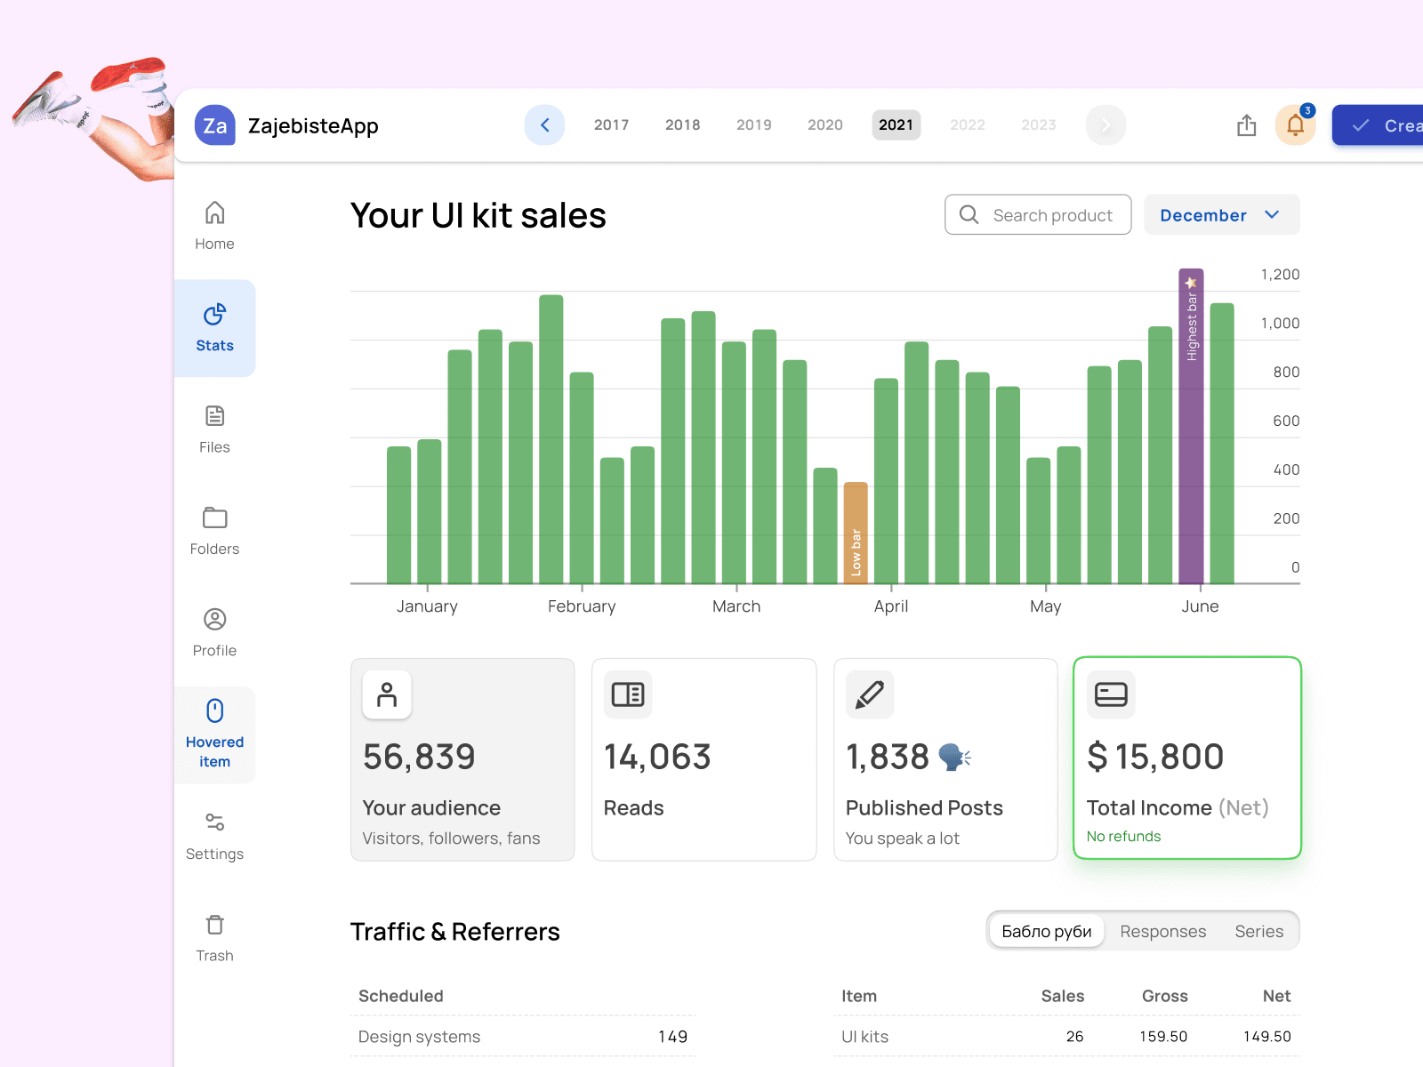
Task: Select year 2019 in timeline
Action: tap(753, 124)
